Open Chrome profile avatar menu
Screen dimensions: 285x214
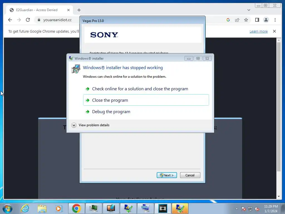pos(266,20)
